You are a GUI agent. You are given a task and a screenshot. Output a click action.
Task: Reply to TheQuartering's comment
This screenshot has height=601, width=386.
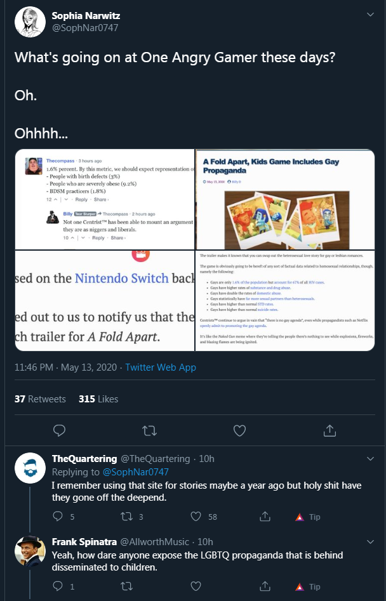pos(58,517)
